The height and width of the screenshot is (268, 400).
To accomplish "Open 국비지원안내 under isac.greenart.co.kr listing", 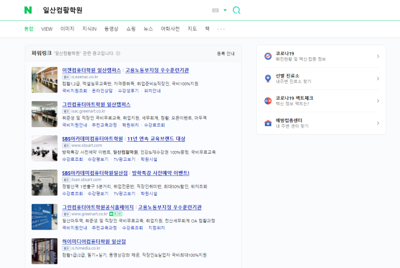I will click(74, 125).
